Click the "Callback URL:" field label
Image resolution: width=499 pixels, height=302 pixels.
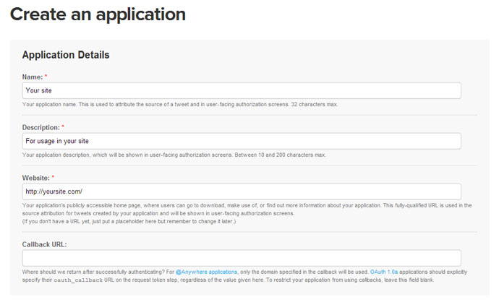44,244
